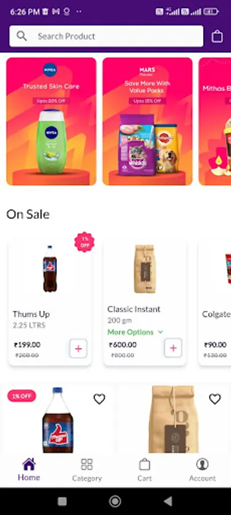Favorite the coffee bag with heart icon
Viewport: 231px width, 515px height.
pyautogui.click(x=215, y=399)
